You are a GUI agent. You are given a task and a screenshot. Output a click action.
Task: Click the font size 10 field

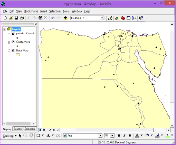click(x=107, y=136)
